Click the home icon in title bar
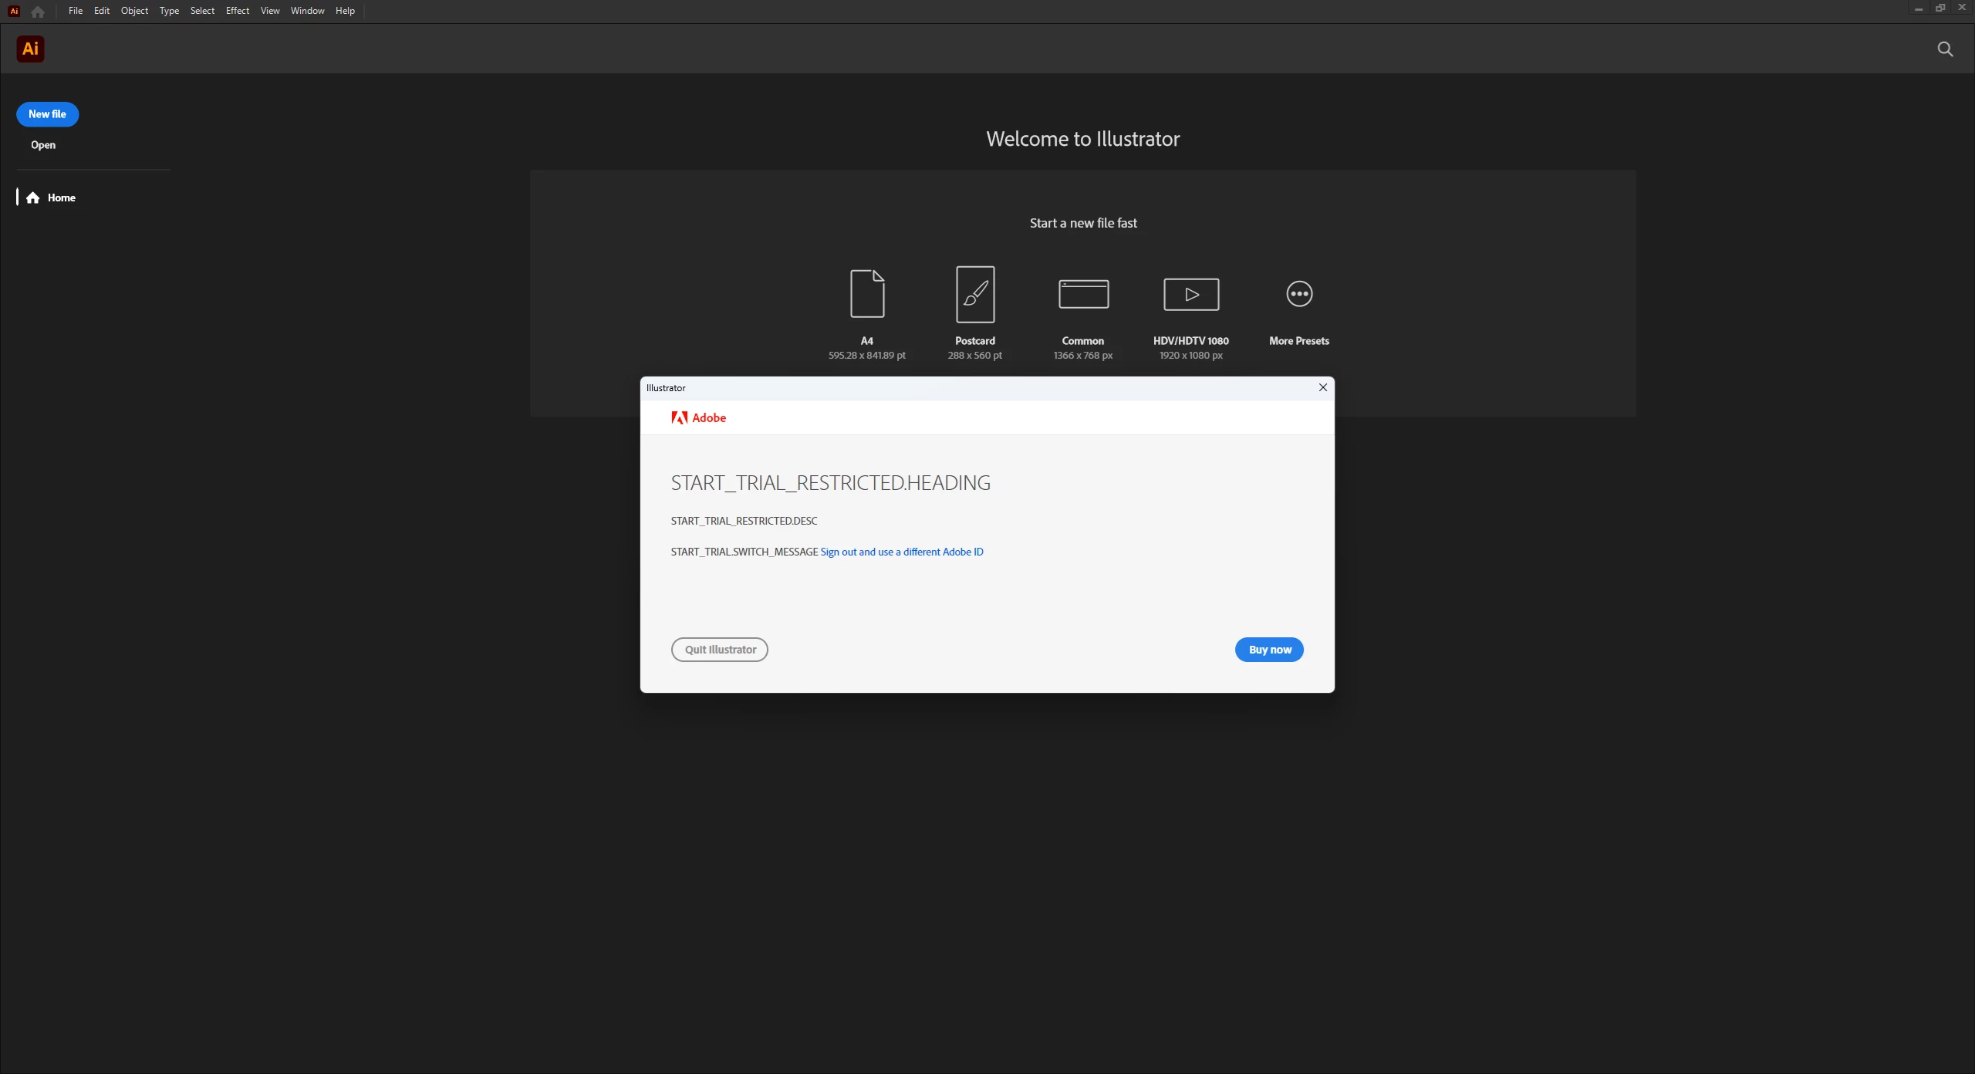This screenshot has width=1975, height=1074. [37, 12]
